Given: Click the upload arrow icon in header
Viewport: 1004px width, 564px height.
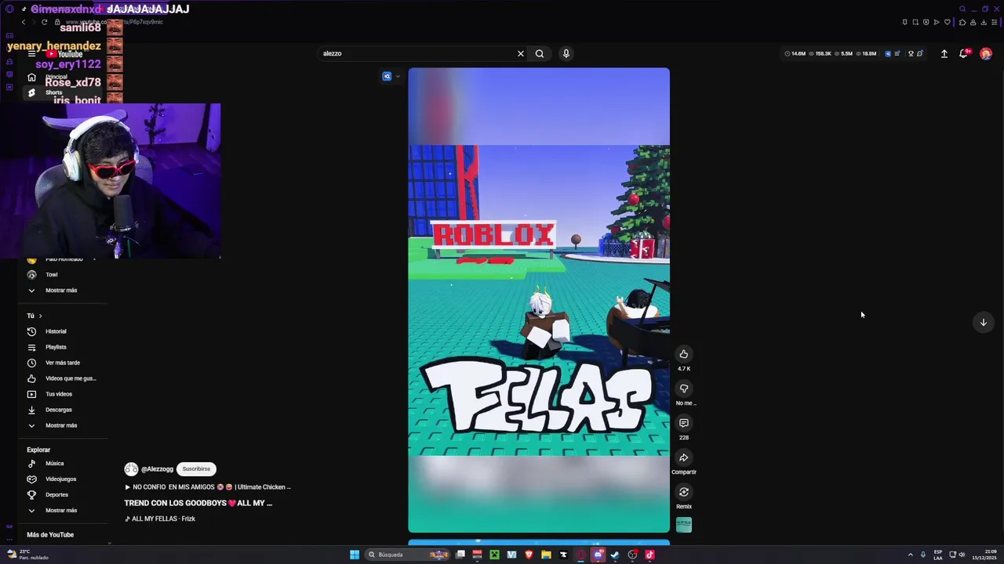Looking at the screenshot, I should tap(944, 53).
